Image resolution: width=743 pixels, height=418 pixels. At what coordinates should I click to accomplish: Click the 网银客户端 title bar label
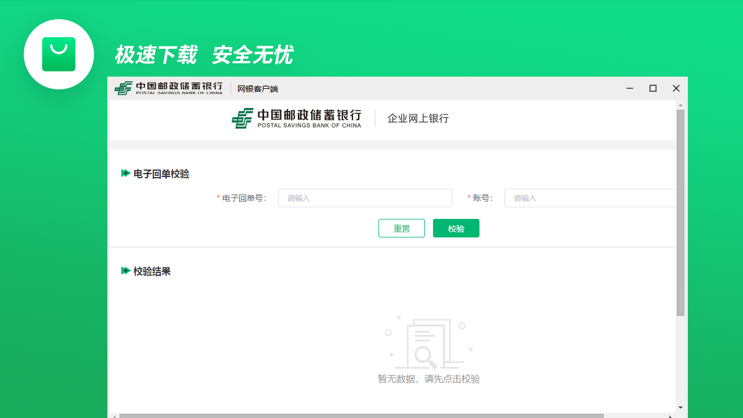click(x=257, y=88)
